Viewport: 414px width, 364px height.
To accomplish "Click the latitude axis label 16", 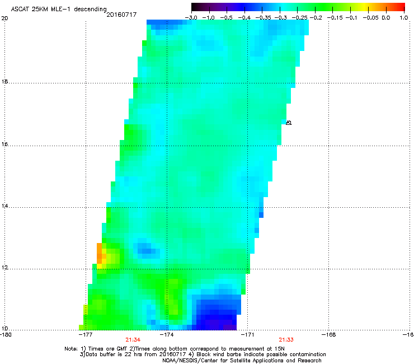I will pyautogui.click(x=4, y=144).
